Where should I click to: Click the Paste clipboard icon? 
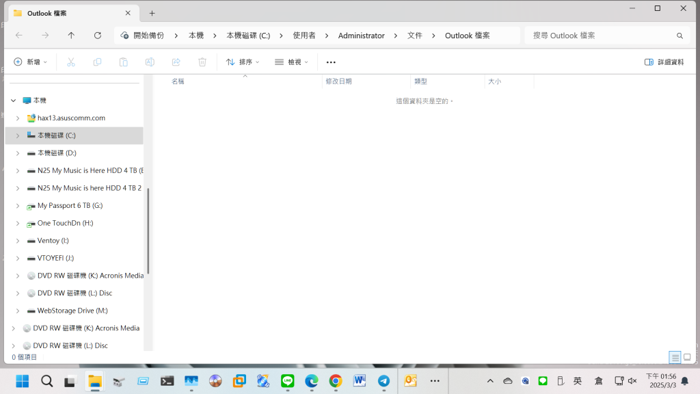point(123,62)
